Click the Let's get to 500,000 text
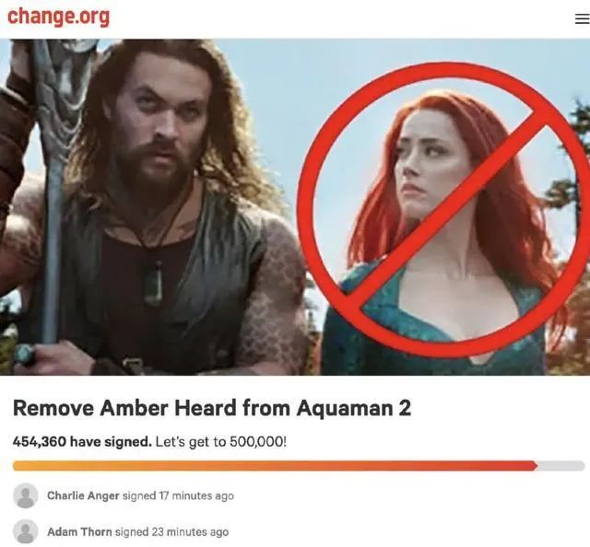 point(221,441)
